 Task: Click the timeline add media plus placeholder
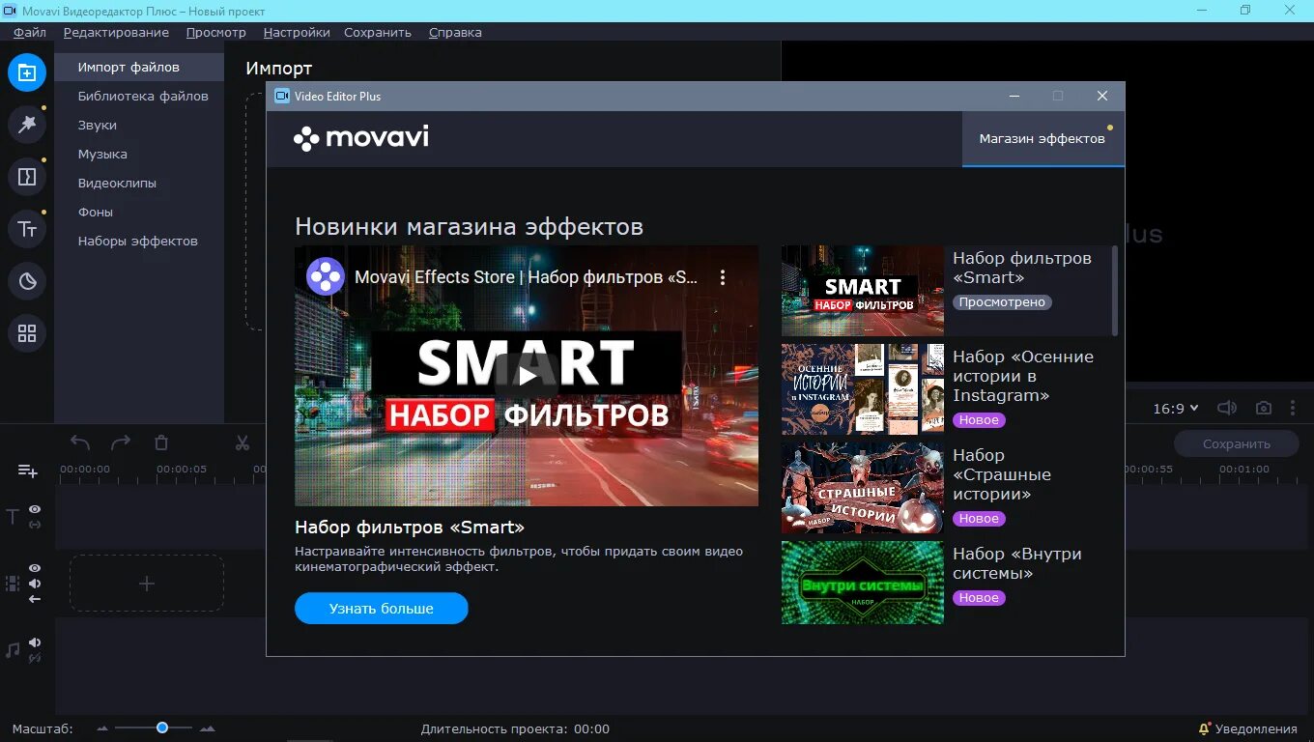tap(147, 584)
